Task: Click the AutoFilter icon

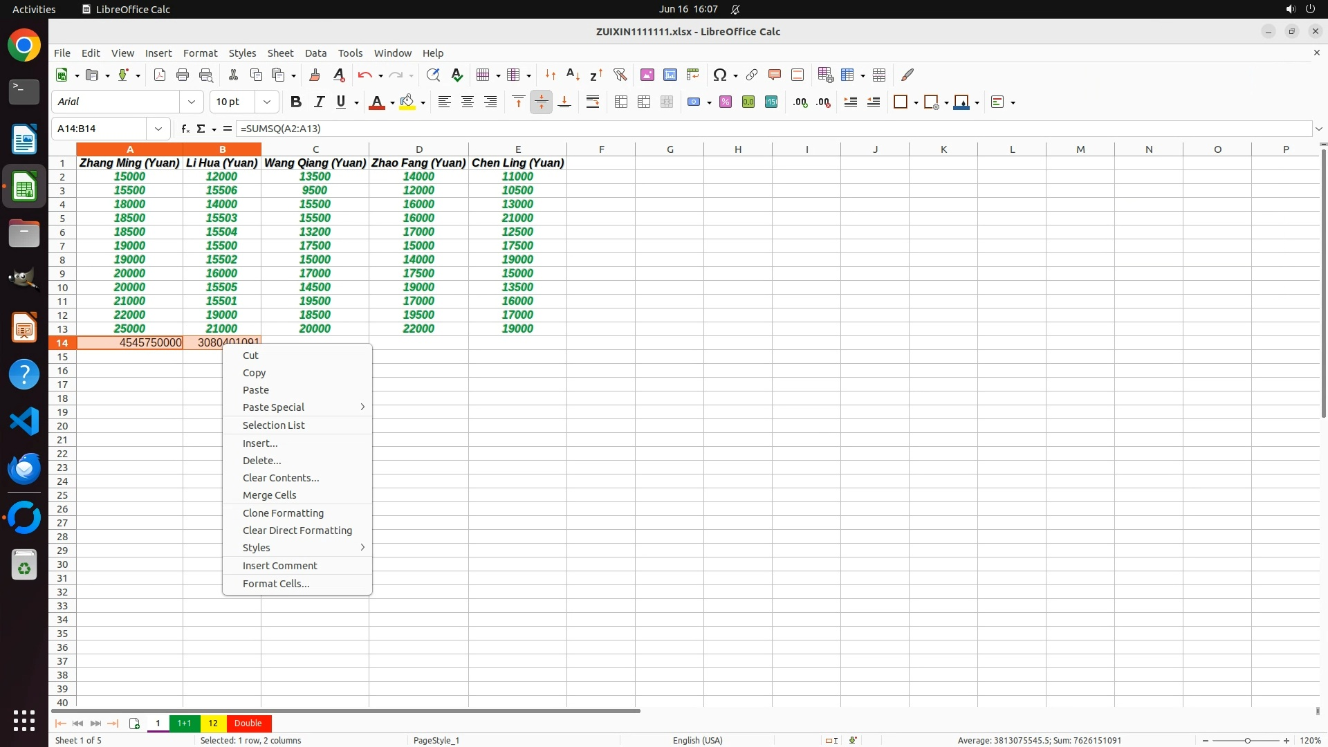Action: (x=620, y=75)
